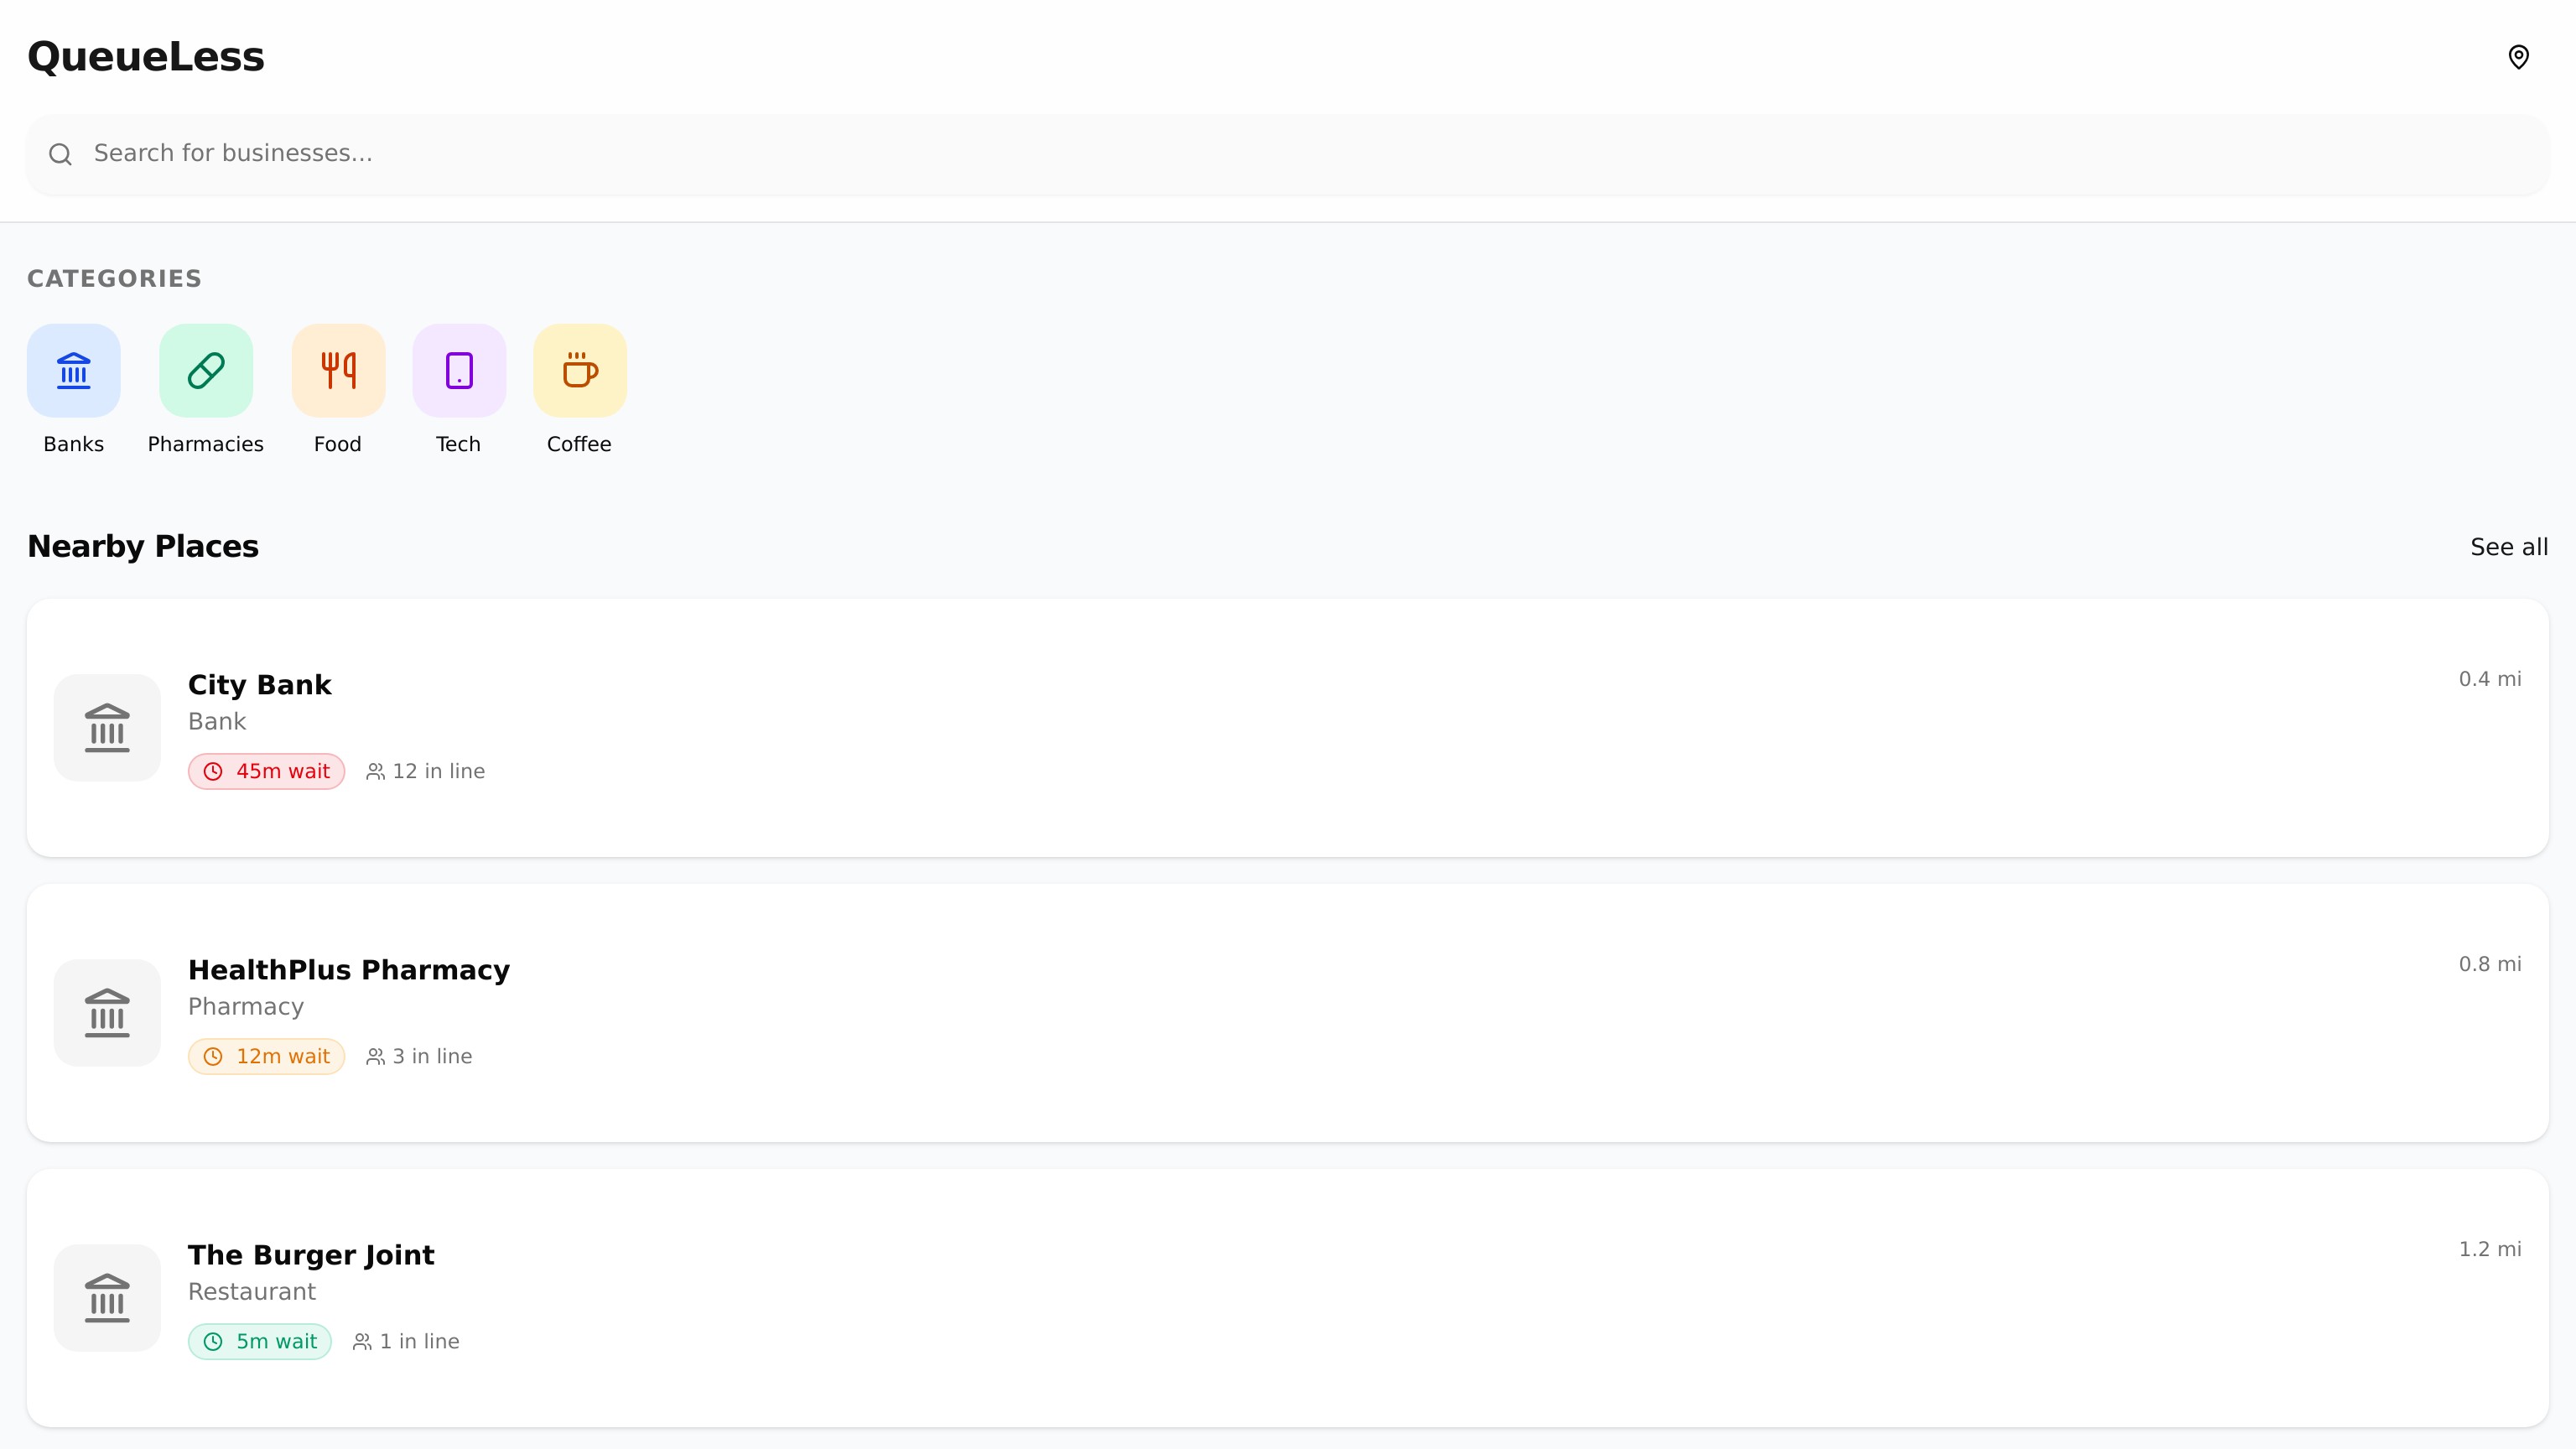
Task: Click the 12m wait badge
Action: 266,1056
